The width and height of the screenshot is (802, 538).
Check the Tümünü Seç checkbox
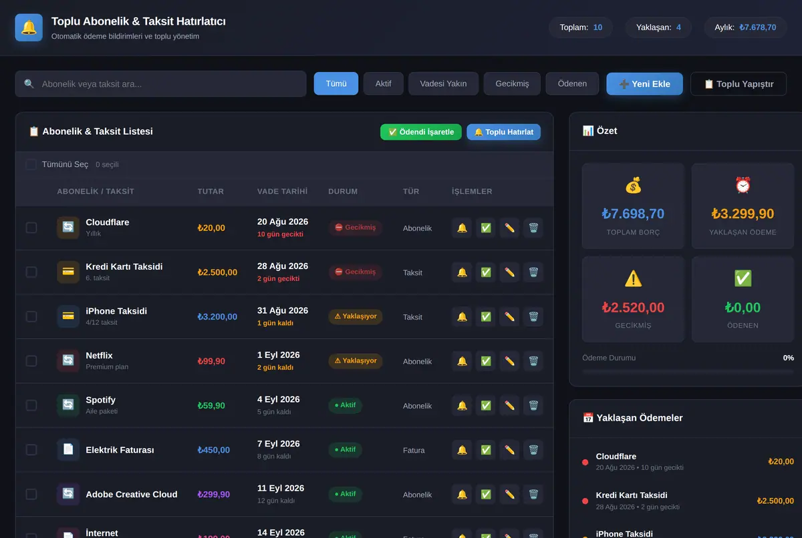click(x=31, y=164)
